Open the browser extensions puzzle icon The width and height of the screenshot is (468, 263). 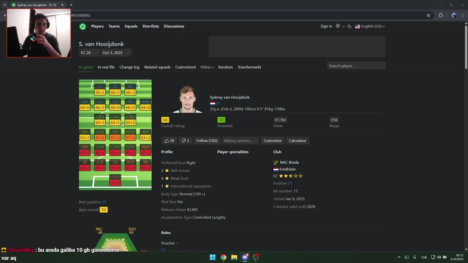tap(441, 15)
